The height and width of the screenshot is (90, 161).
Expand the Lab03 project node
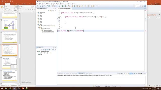[x=37, y=17]
